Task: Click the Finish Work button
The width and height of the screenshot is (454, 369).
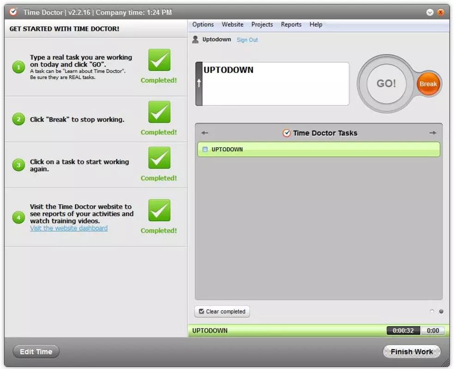Action: coord(412,351)
